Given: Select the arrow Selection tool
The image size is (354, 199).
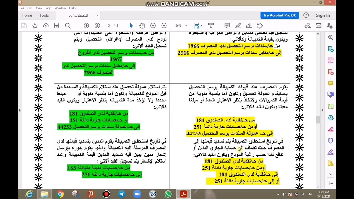Looking at the screenshot, I should point(131,26).
